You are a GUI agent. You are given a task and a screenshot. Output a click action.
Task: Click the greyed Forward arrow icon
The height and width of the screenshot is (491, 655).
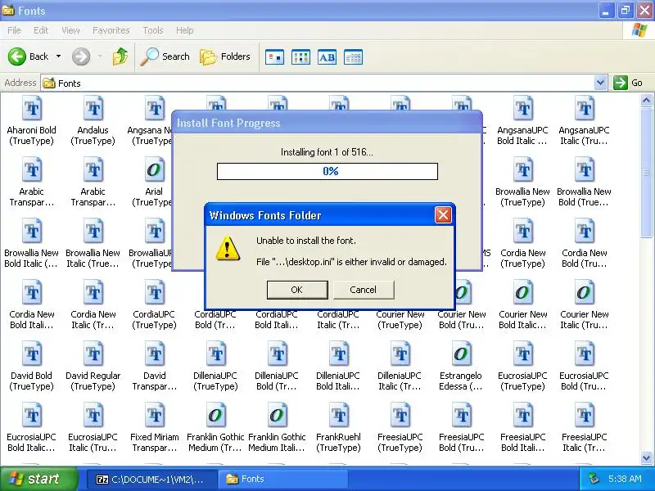click(x=80, y=56)
